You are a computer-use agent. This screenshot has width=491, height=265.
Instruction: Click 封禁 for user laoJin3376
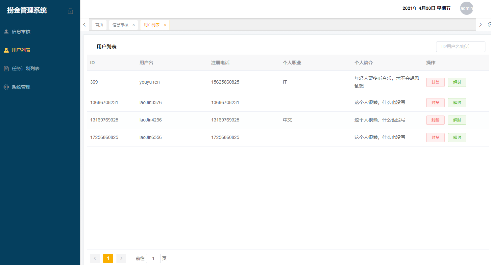pyautogui.click(x=435, y=103)
